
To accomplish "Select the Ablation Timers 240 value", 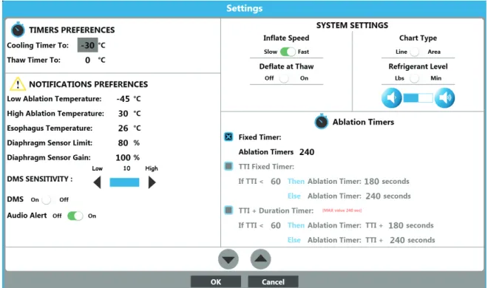I will click(x=307, y=152).
